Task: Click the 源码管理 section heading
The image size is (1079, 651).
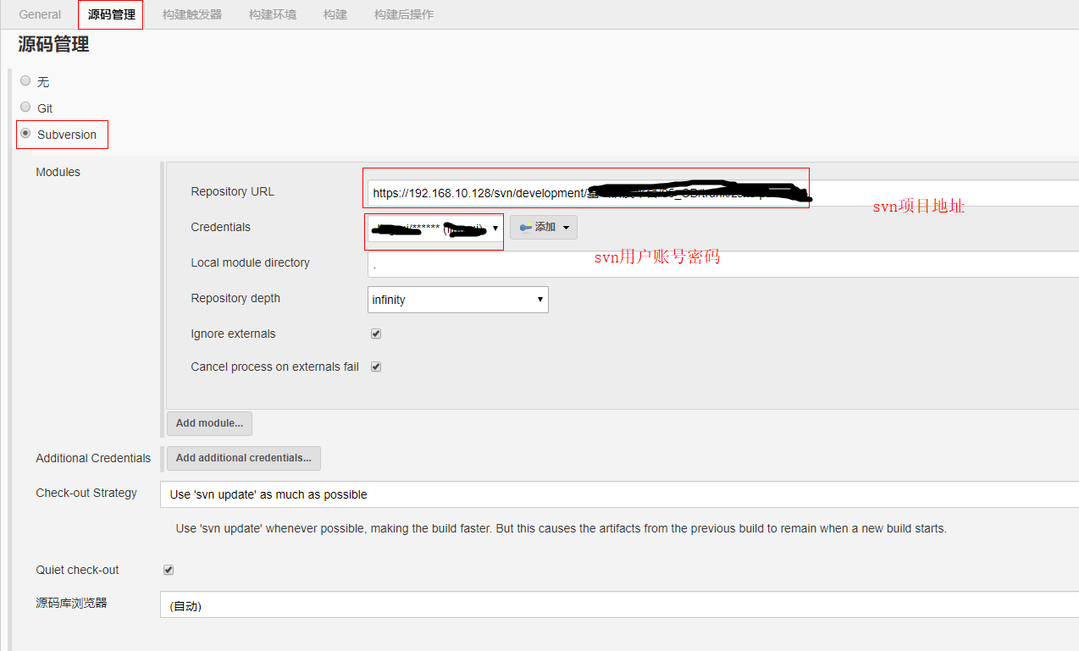Action: point(53,45)
